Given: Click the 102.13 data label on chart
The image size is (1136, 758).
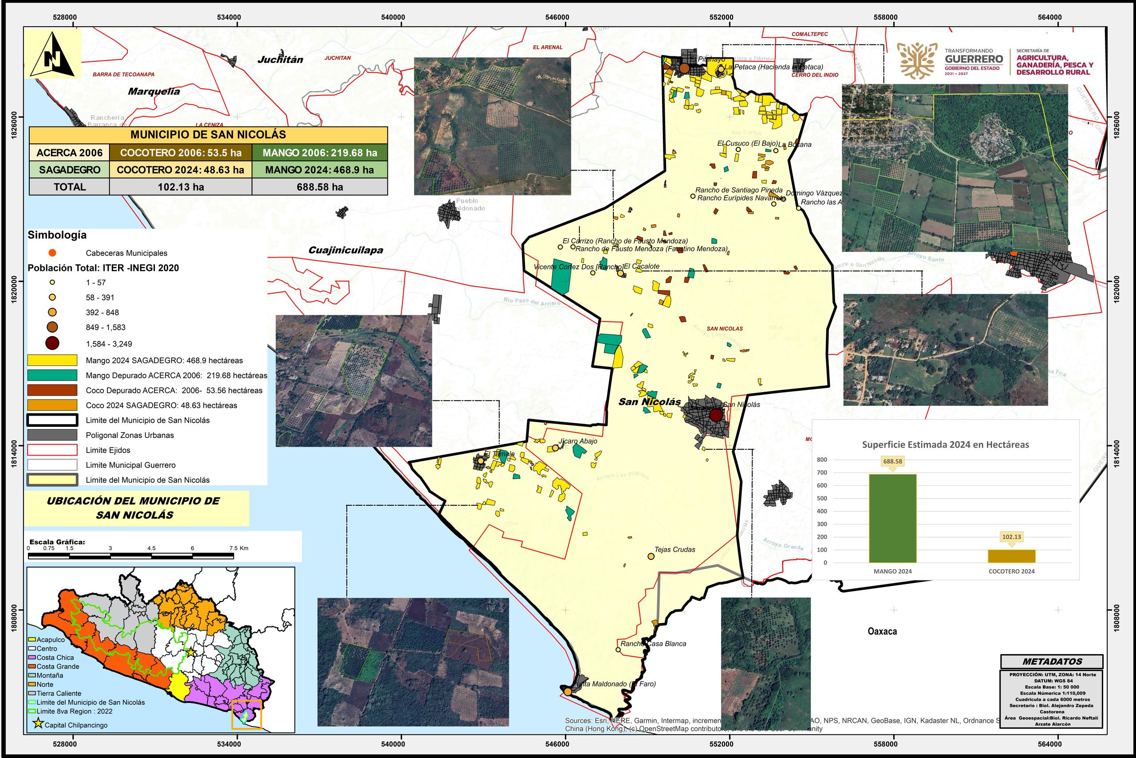Looking at the screenshot, I should pyautogui.click(x=1011, y=536).
